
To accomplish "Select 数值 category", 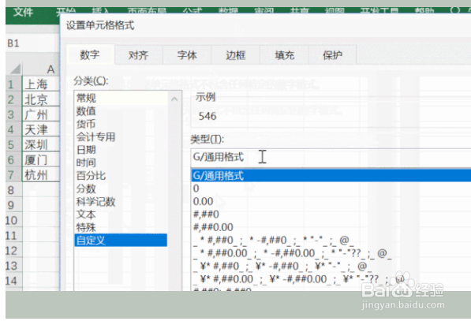I will tap(121, 111).
